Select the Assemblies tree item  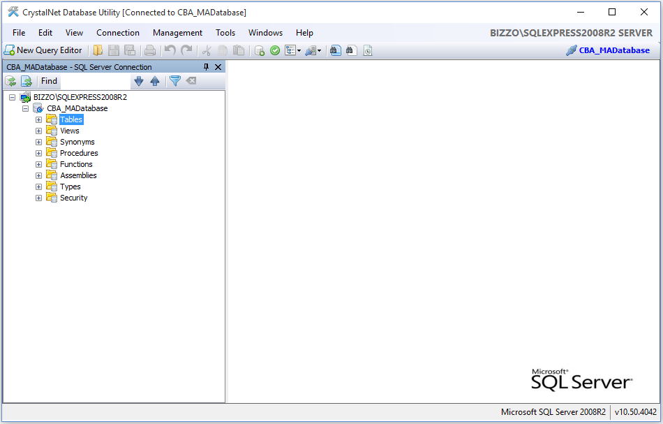coord(78,175)
